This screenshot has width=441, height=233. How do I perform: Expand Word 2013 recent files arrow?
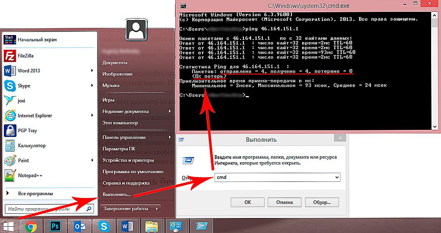click(x=92, y=70)
